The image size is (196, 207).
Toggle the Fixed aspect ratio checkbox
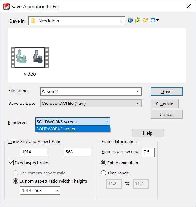11,163
